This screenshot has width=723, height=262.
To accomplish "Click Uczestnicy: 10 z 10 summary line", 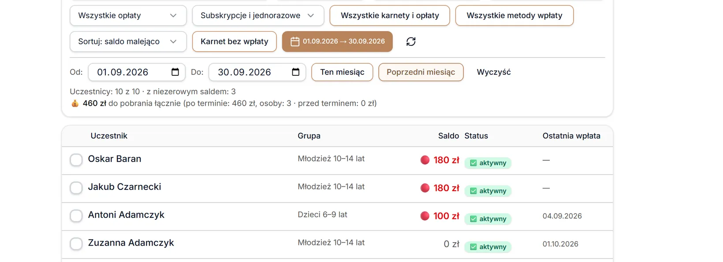I will [x=153, y=92].
